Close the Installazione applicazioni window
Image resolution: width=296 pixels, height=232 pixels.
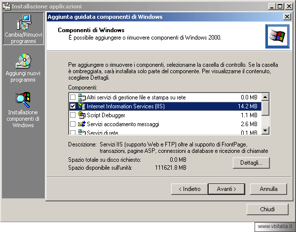pyautogui.click(x=289, y=6)
